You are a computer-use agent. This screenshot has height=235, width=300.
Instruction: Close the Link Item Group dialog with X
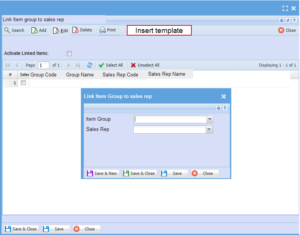tap(224, 96)
